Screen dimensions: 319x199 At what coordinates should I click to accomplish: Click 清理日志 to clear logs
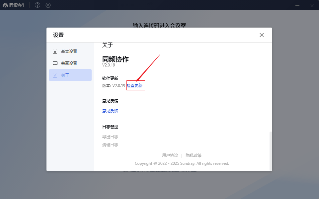pyautogui.click(x=110, y=145)
